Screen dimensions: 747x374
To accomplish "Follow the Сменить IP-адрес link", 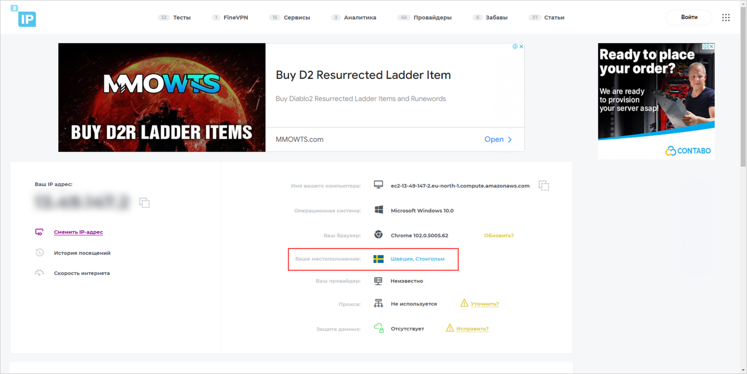I will [x=78, y=232].
